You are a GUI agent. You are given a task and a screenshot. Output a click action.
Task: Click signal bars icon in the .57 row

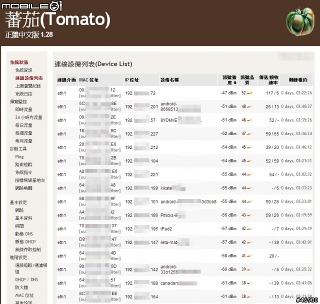pyautogui.click(x=249, y=120)
